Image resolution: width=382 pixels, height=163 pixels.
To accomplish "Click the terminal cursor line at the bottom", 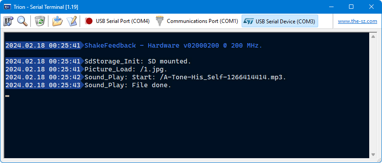I will [7, 96].
